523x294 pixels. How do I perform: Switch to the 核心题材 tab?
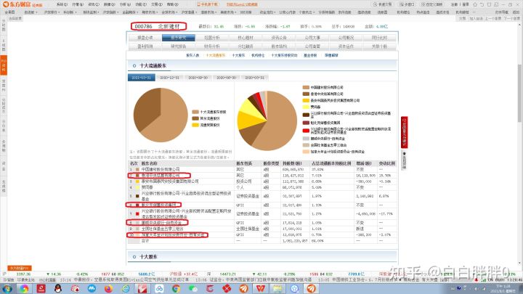coord(246,38)
